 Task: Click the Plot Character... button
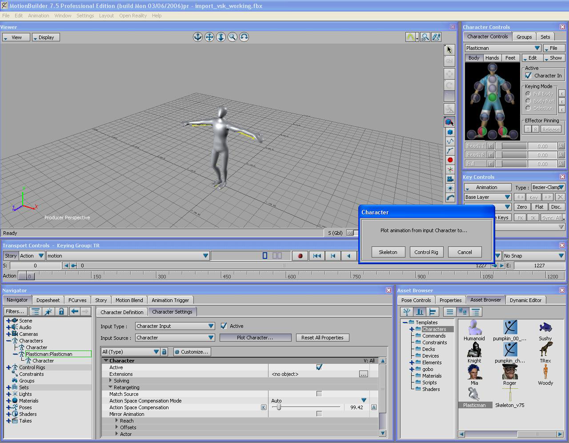point(255,338)
